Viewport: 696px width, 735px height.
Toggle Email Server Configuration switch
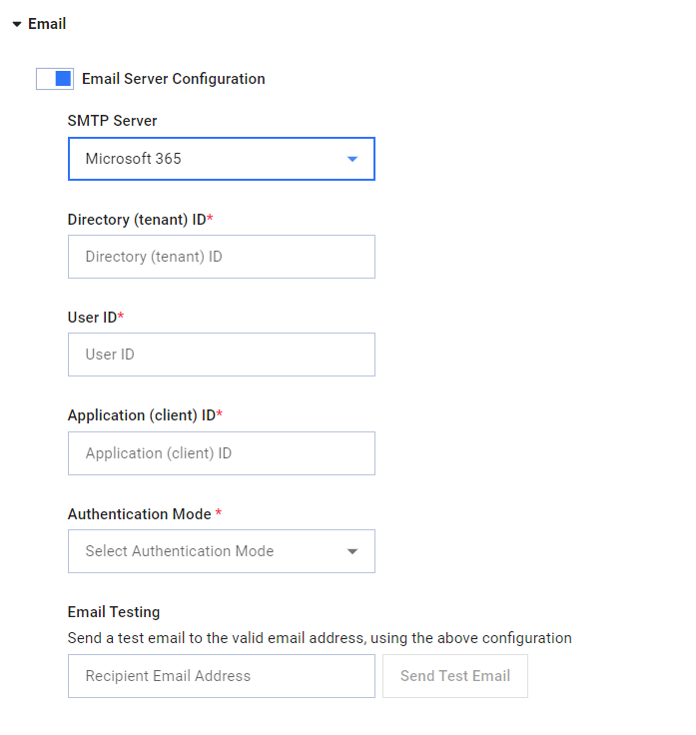(55, 79)
